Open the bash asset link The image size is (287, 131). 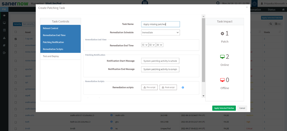[27, 122]
